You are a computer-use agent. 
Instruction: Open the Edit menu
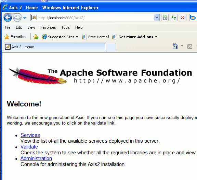[19, 27]
